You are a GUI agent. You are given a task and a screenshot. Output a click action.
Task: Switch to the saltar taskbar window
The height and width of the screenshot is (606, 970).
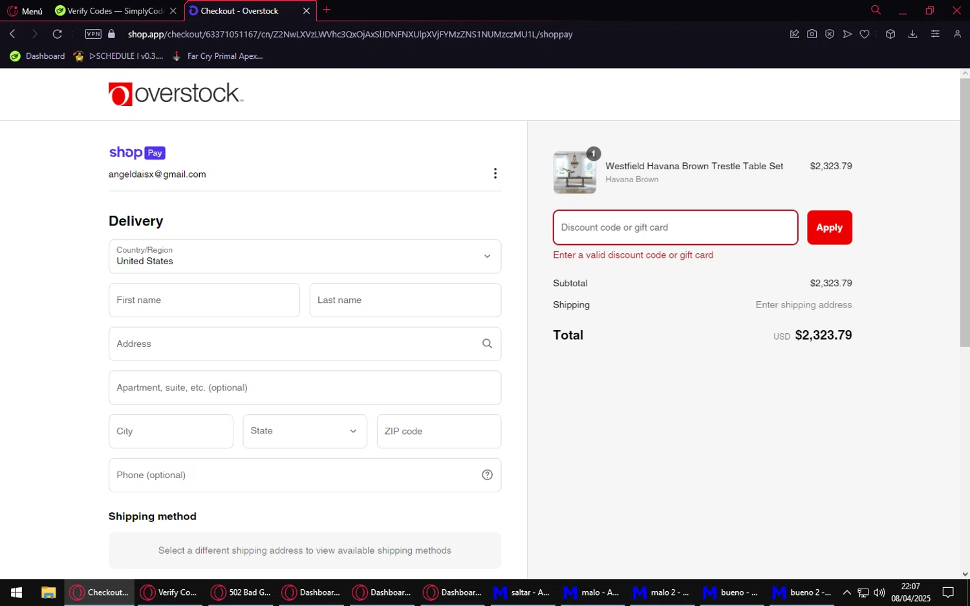pos(523,592)
